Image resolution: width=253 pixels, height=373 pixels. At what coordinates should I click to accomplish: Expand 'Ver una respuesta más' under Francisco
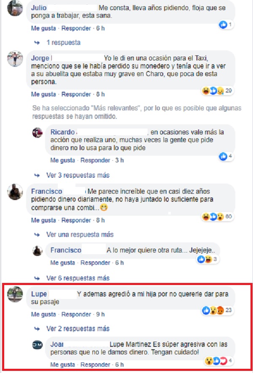[x=80, y=235]
